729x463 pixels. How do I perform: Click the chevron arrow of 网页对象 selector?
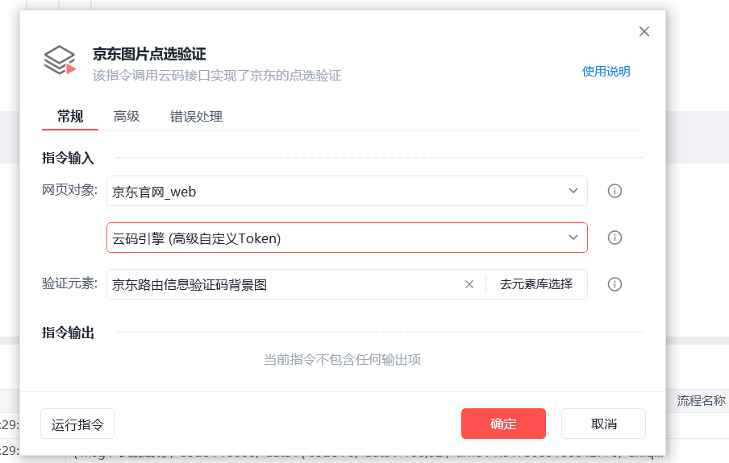click(573, 191)
